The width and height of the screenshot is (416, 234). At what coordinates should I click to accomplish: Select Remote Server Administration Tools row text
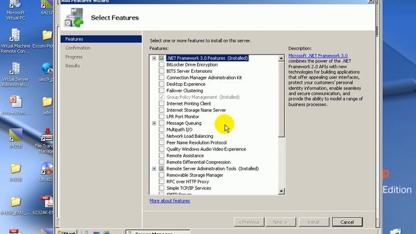tap(213, 168)
